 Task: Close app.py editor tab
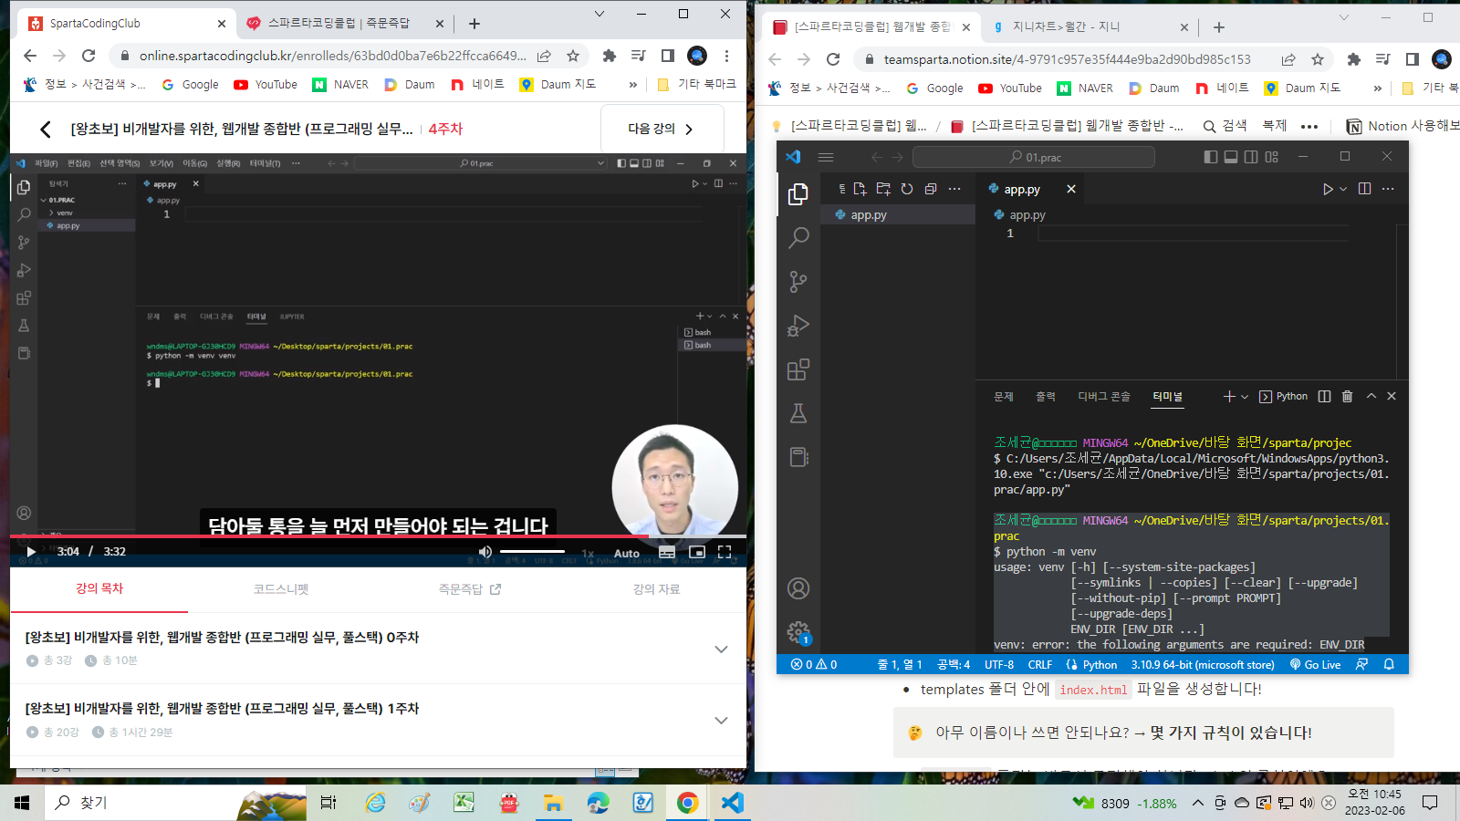click(1071, 189)
